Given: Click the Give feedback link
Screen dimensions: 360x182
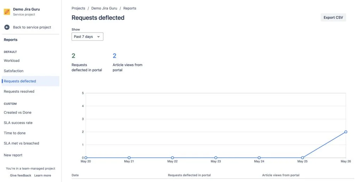Looking at the screenshot, I should point(21,175).
